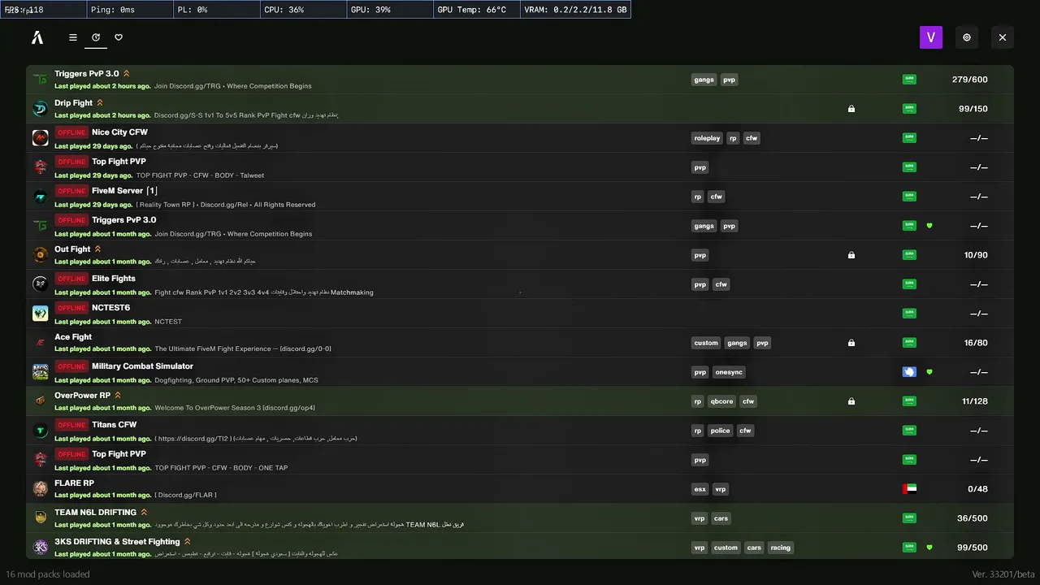Click the "Ver. 33201/beta" version label
Viewport: 1040px width, 585px height.
(x=1003, y=574)
